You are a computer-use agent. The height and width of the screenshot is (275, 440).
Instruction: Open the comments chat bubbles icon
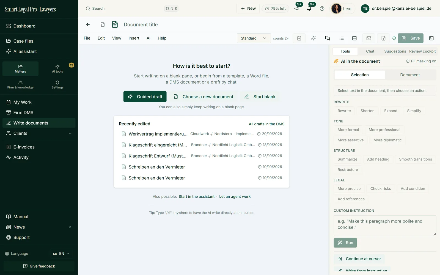tap(328, 38)
